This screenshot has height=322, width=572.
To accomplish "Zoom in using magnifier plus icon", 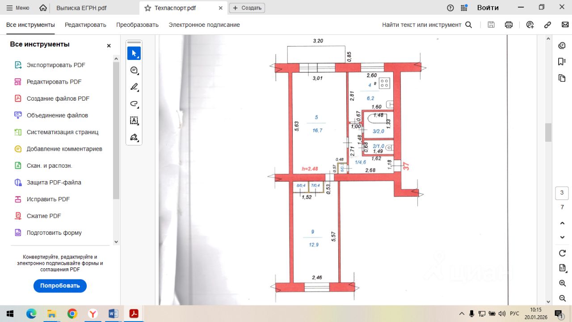I will point(562,284).
